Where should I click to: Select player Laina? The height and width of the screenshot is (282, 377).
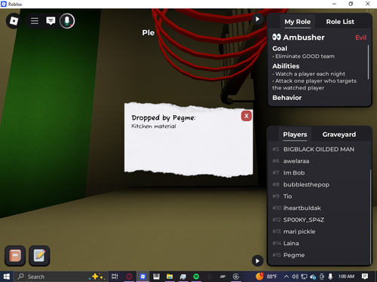(x=318, y=244)
